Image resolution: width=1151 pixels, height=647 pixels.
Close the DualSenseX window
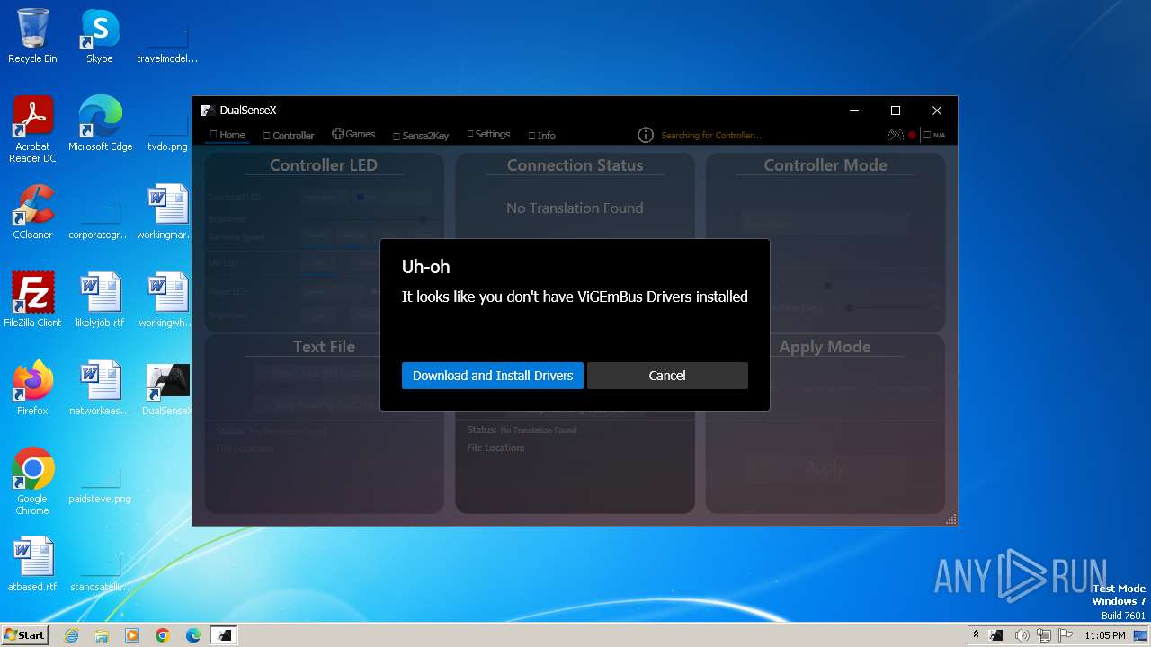937,111
